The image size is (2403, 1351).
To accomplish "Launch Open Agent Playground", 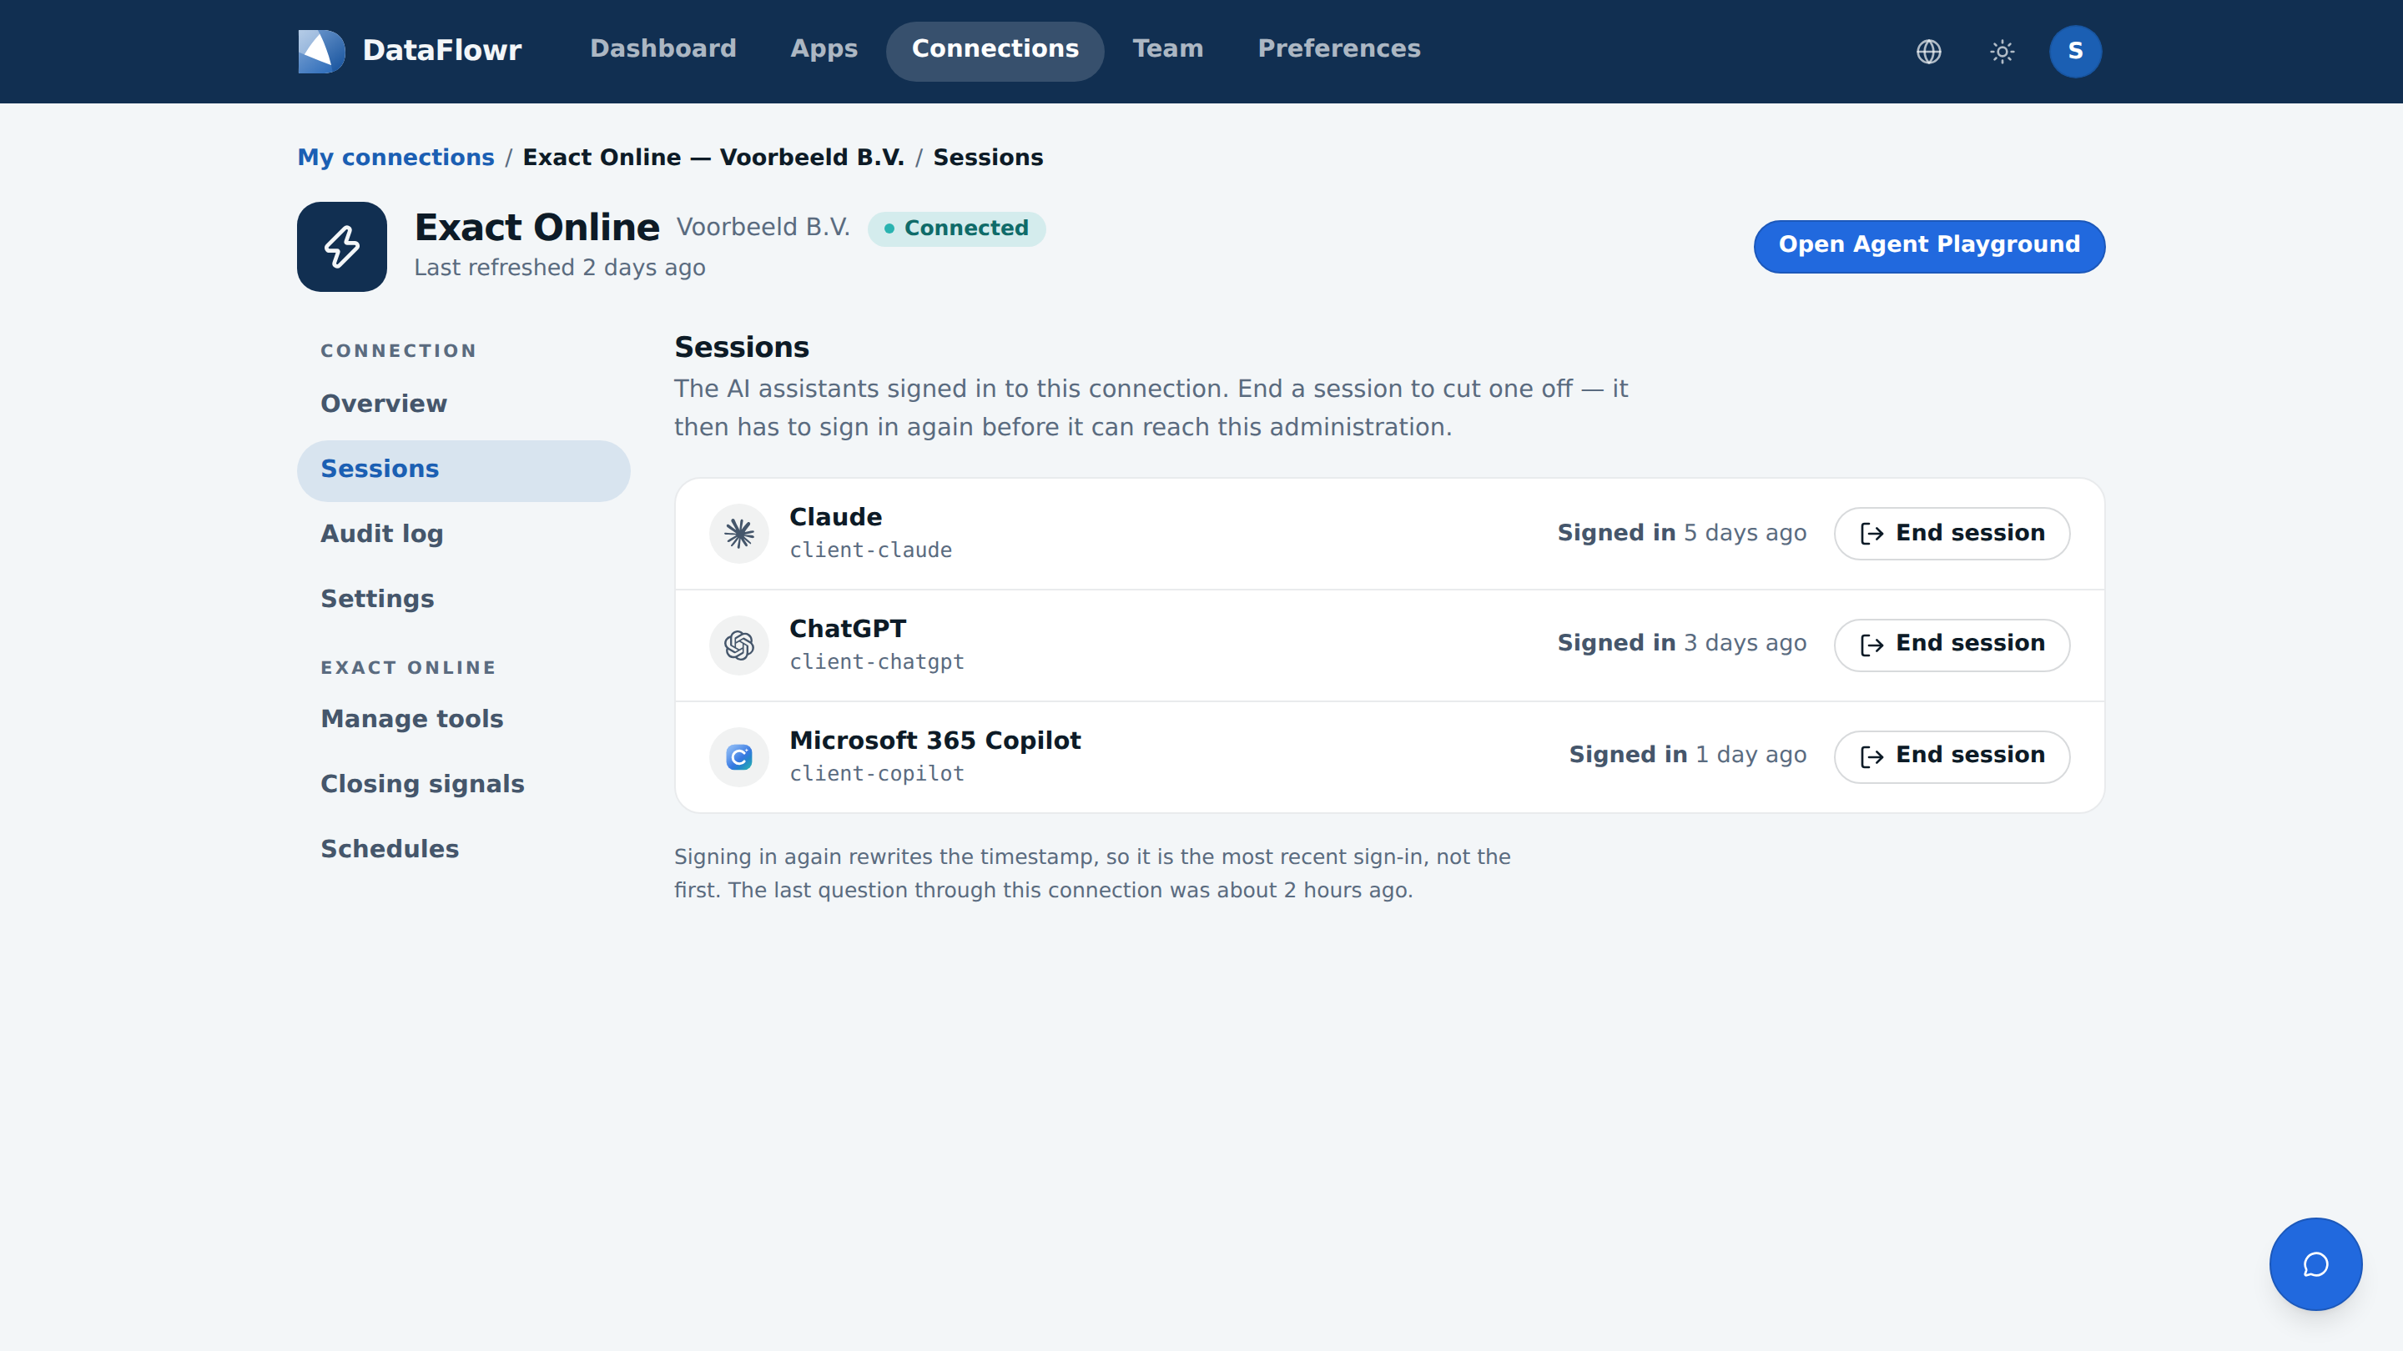I will [x=1929, y=246].
